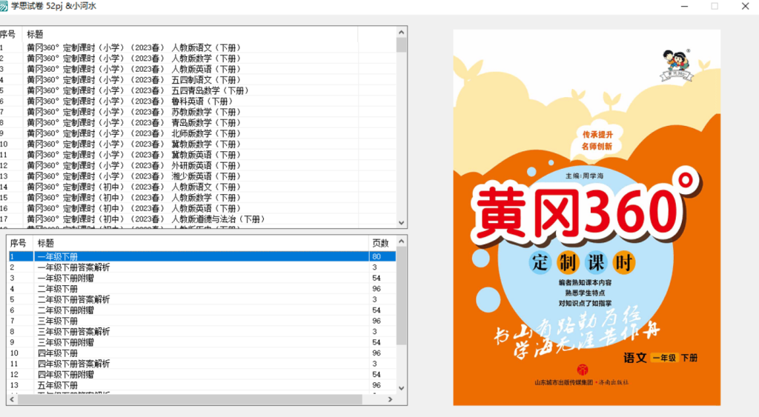
Task: Select 初中 人教版道德与法治（下册） entry
Action: click(145, 219)
